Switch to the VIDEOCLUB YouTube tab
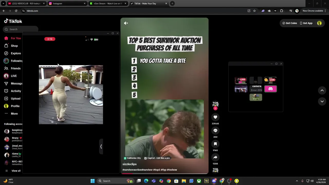329x185 pixels. (26, 4)
